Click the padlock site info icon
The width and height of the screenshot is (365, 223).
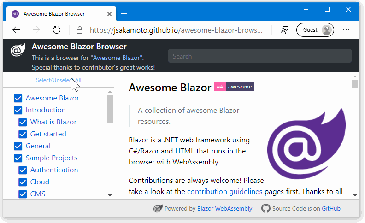coord(80,30)
